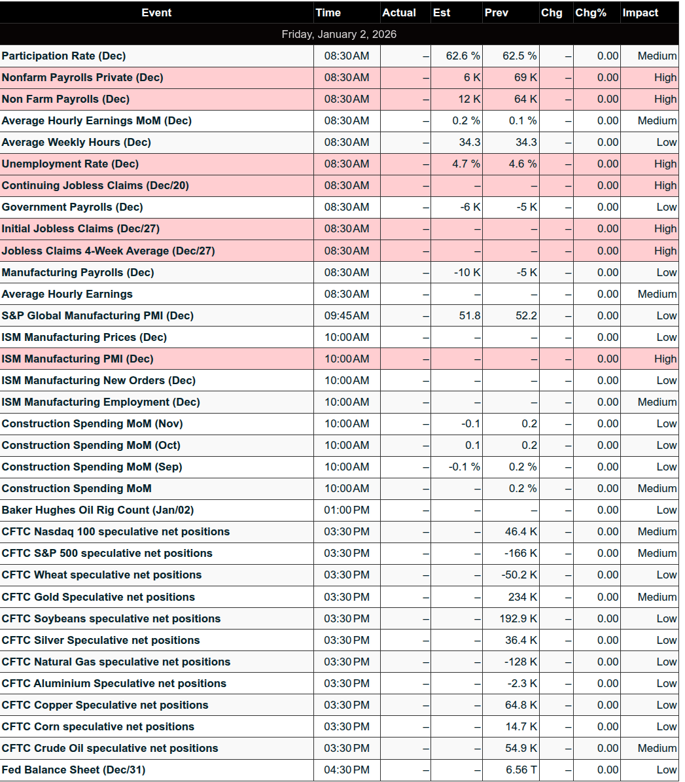The height and width of the screenshot is (782, 685).
Task: Click Fed Balance Sheet (Dec/31) event
Action: click(73, 770)
